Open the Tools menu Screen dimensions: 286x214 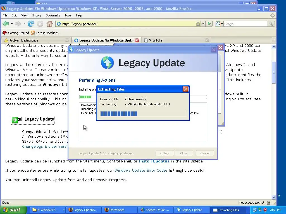pos(68,16)
